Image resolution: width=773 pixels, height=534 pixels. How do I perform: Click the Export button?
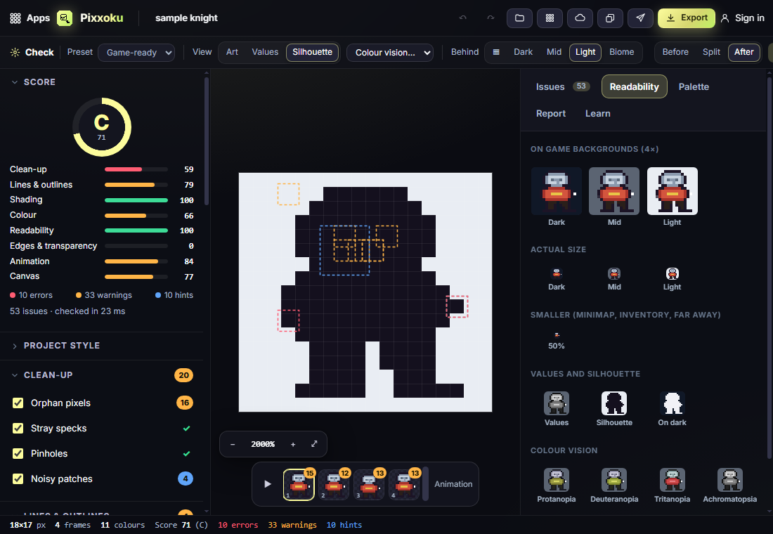pos(687,18)
